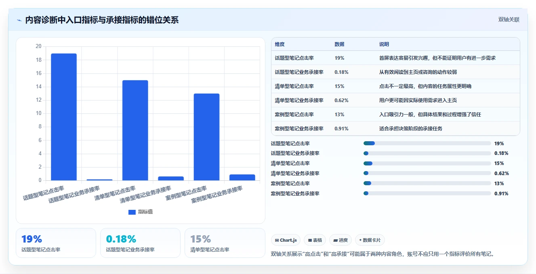Screen dimensions: 536x274
Task: Click the 19% value beside progress bar
Action: point(499,143)
